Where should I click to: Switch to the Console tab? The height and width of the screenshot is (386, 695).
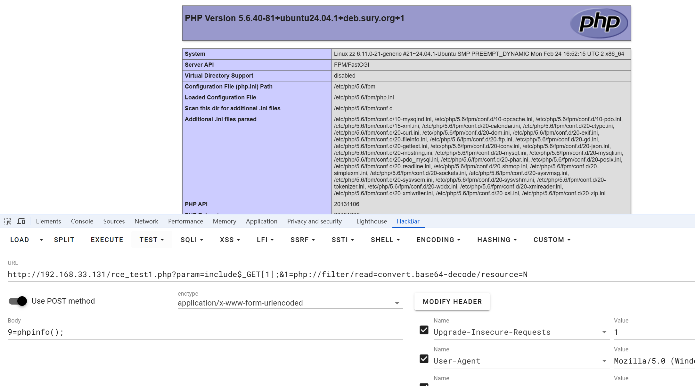82,221
